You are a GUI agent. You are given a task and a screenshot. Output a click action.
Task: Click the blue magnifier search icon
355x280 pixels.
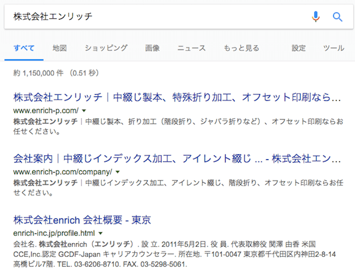337,17
